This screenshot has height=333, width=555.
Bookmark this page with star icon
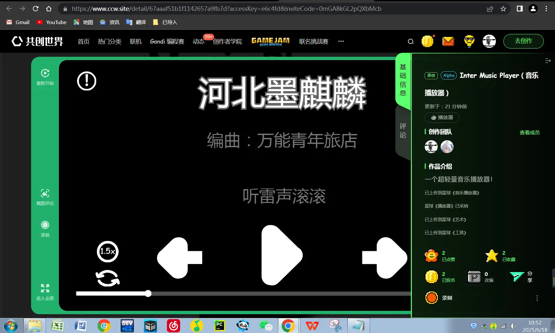(503, 9)
